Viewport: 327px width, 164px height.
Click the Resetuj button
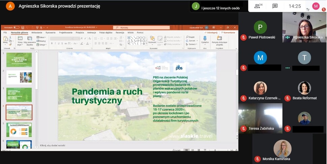point(41,41)
